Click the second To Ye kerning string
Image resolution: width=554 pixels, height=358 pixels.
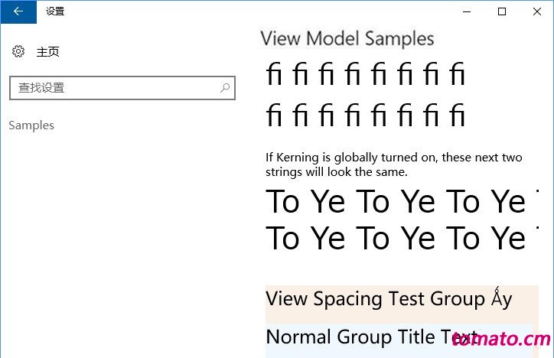point(402,238)
